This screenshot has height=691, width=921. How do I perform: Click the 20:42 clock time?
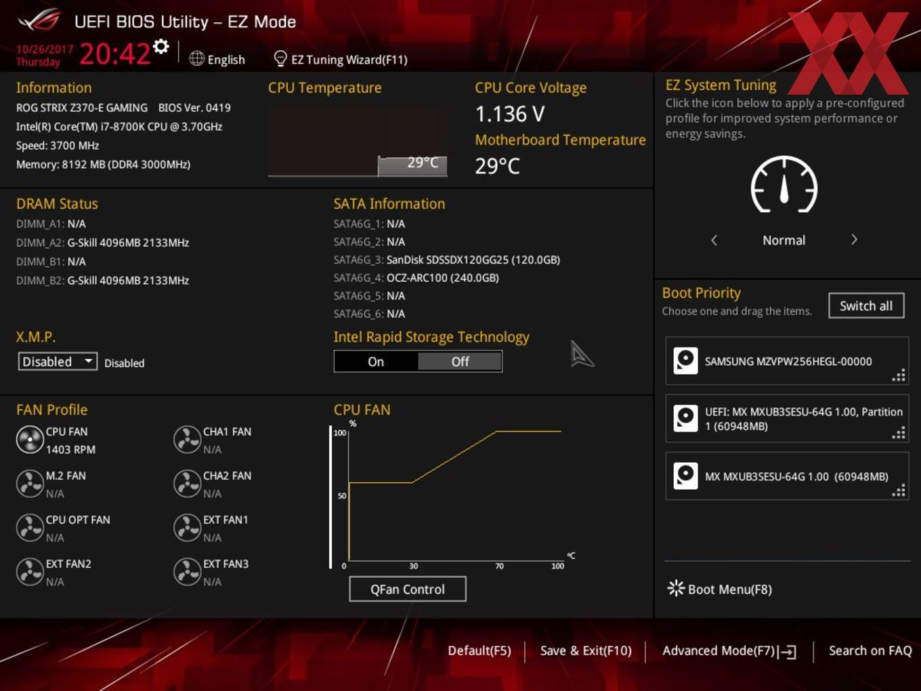pyautogui.click(x=114, y=54)
